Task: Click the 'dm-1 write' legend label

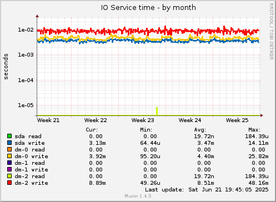Action: (x=31, y=170)
